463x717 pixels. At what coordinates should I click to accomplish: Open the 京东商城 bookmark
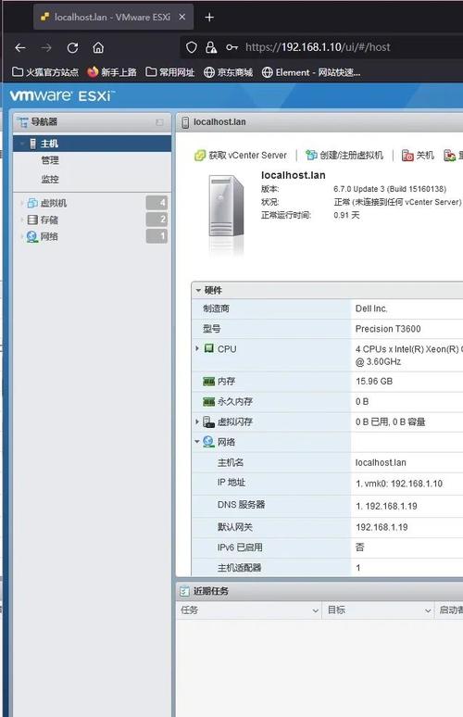pos(228,72)
